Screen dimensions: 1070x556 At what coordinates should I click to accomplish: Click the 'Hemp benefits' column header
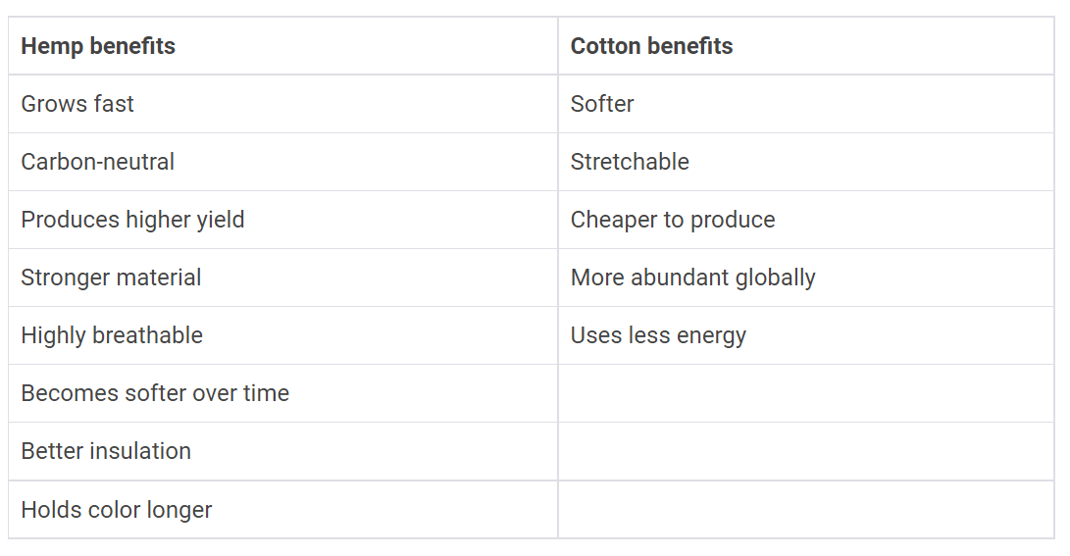[98, 46]
